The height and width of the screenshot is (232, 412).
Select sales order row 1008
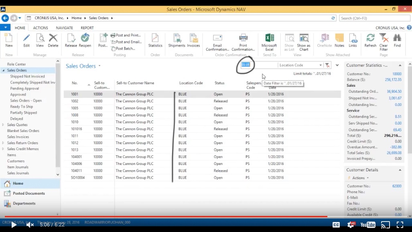(x=202, y=115)
